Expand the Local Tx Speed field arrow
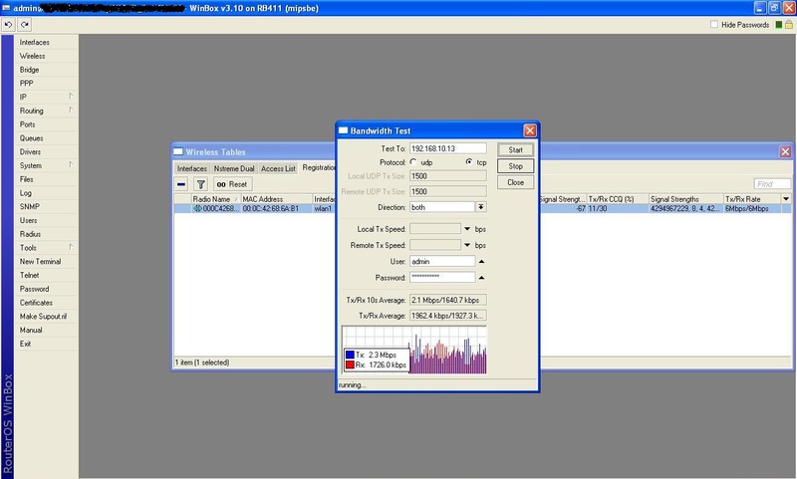The width and height of the screenshot is (797, 479). [x=467, y=229]
